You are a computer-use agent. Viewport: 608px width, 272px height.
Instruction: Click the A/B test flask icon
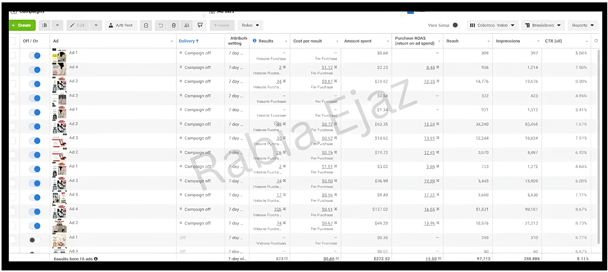point(111,25)
